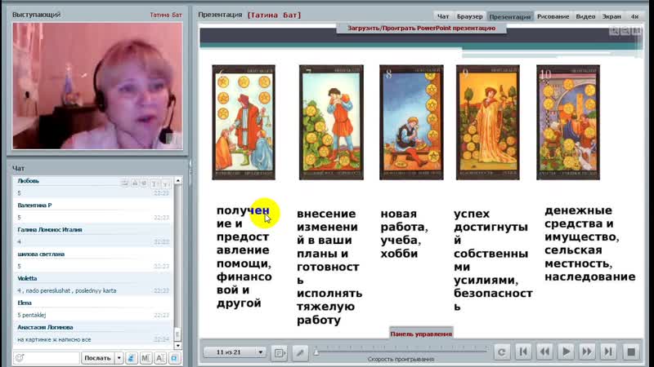Toggle the 'M' chat mode button

(146, 358)
